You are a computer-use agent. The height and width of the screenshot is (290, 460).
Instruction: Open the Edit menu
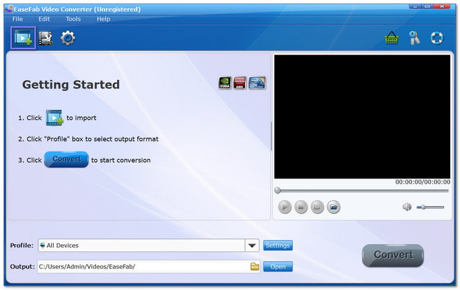(x=44, y=19)
